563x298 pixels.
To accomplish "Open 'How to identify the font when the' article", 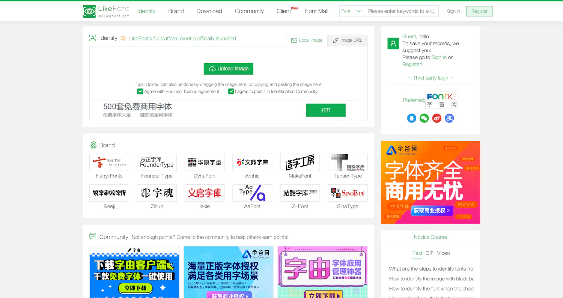I will [x=431, y=289].
